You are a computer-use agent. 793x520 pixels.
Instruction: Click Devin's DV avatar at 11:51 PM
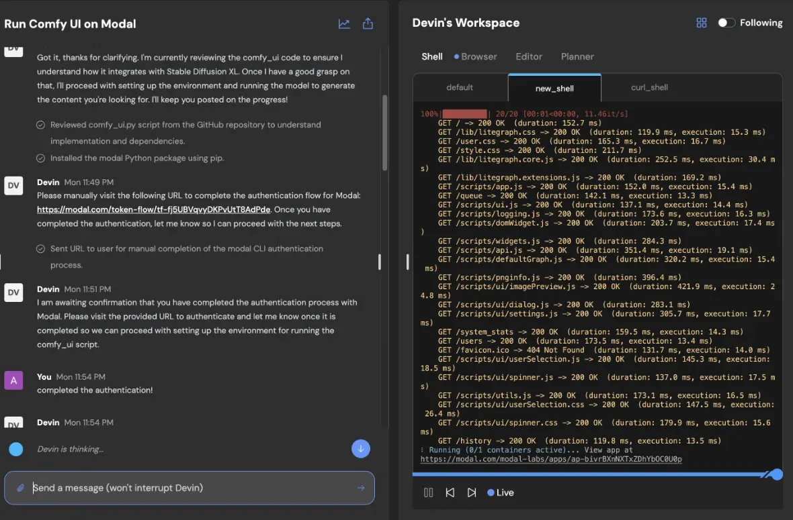(x=13, y=293)
